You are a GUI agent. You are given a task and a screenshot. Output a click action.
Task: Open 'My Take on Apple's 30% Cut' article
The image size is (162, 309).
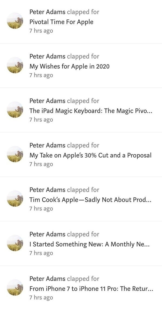click(90, 155)
